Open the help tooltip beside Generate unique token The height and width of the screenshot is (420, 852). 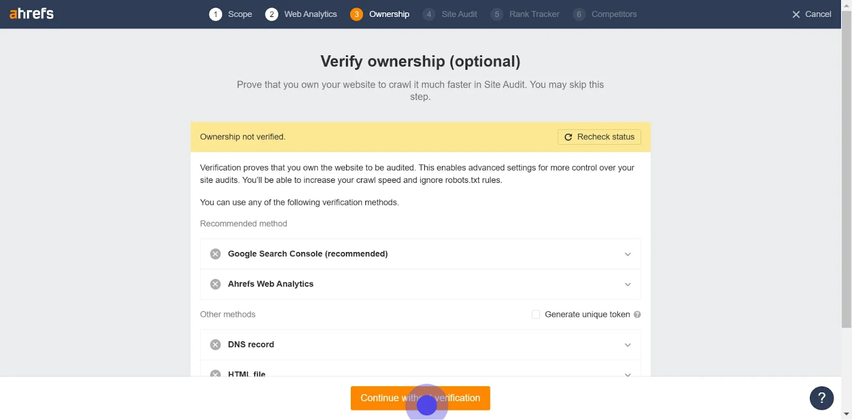click(x=637, y=315)
